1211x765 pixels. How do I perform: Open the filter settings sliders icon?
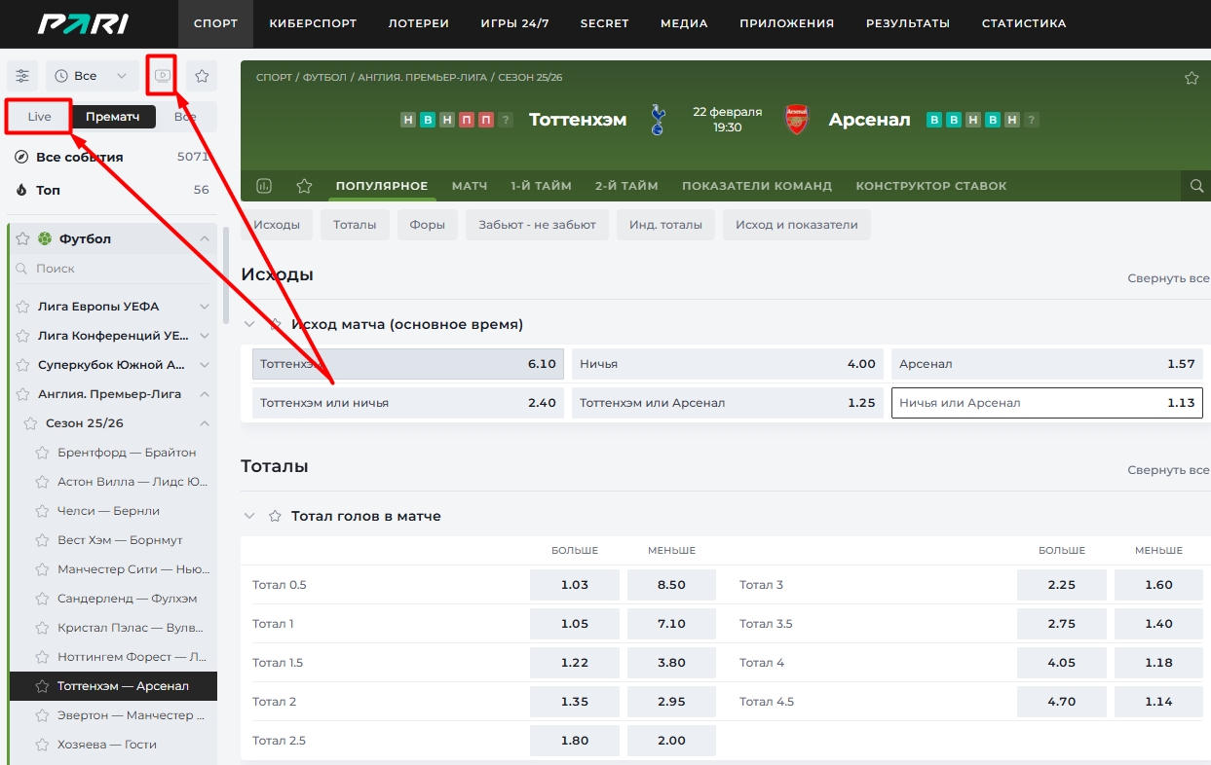[22, 76]
